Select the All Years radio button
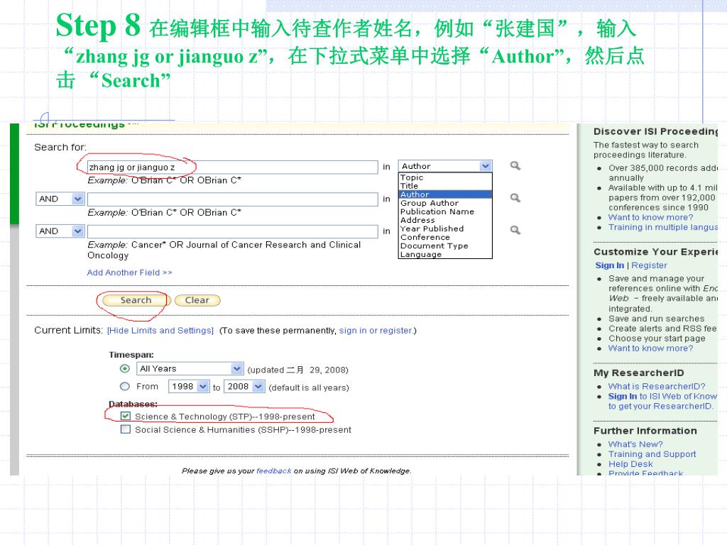The height and width of the screenshot is (545, 727). pos(125,369)
